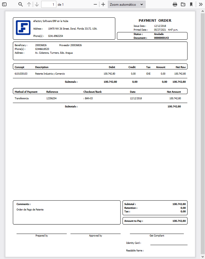Open the tools menu double chevron
Viewport: 205px width, 259px height.
point(201,4)
